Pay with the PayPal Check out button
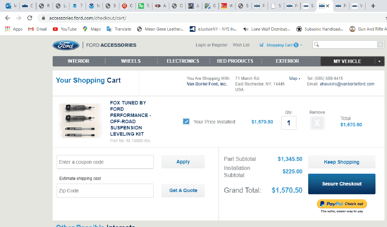 click(x=342, y=204)
